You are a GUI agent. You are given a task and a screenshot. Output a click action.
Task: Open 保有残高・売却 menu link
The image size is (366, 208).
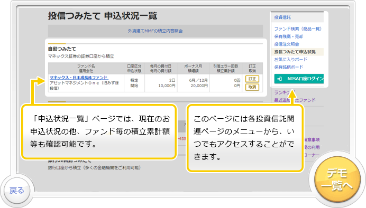click(x=289, y=36)
